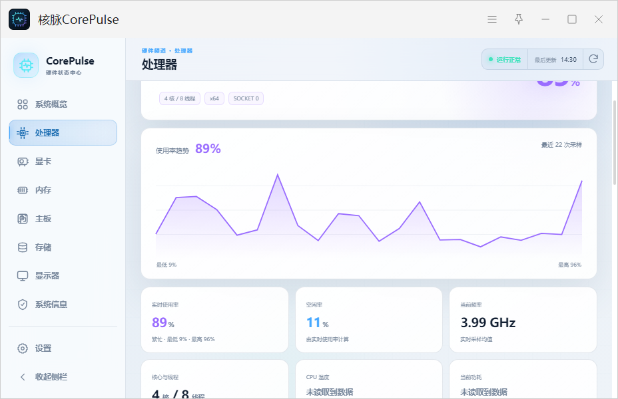Click the CPU 温度 card
Screen dimensions: 618x399
click(x=369, y=379)
